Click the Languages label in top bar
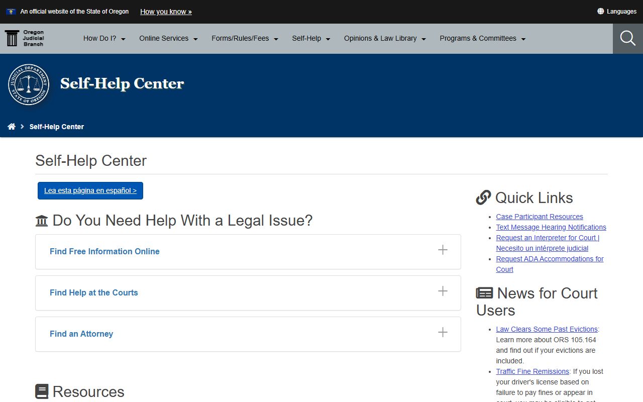Viewport: 643px width, 402px height. [621, 11]
